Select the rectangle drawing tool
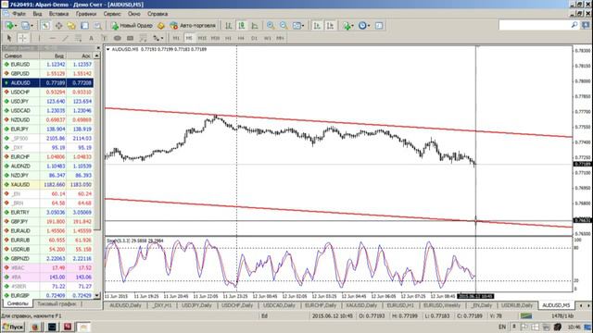 point(130,38)
